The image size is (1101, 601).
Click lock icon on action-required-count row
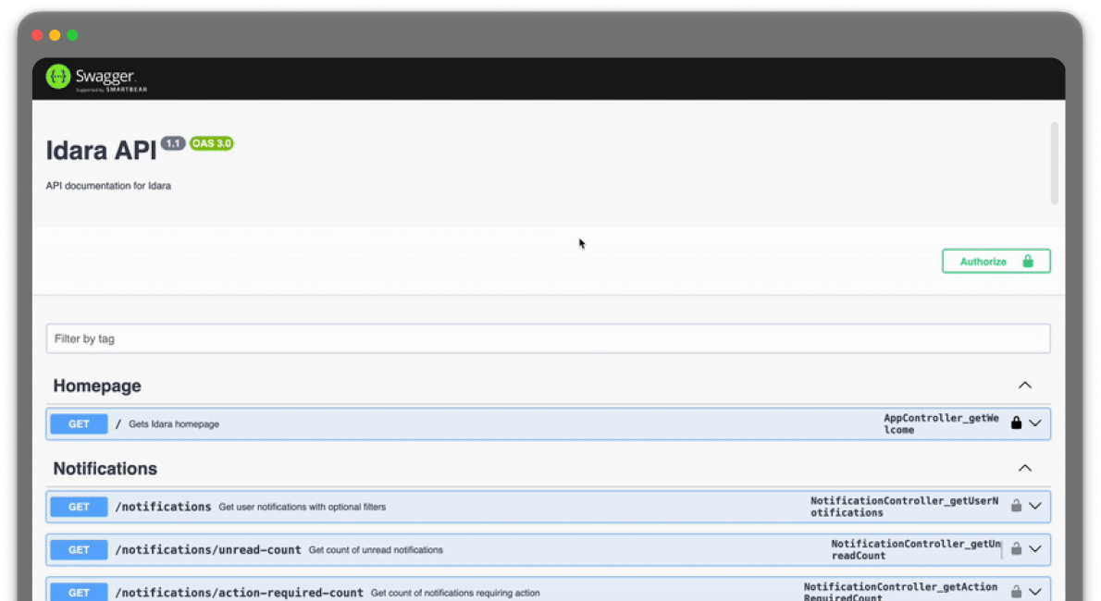(1016, 591)
